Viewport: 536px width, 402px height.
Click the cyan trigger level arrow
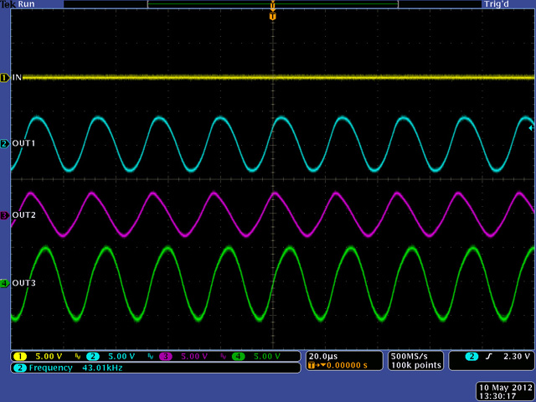(530, 128)
